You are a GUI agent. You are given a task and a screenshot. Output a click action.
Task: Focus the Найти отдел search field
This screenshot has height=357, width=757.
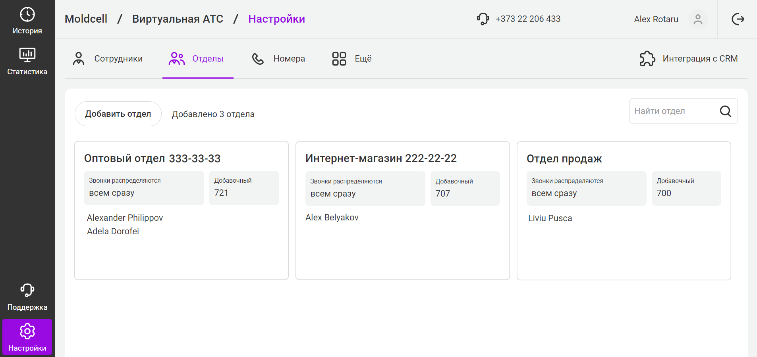point(673,111)
